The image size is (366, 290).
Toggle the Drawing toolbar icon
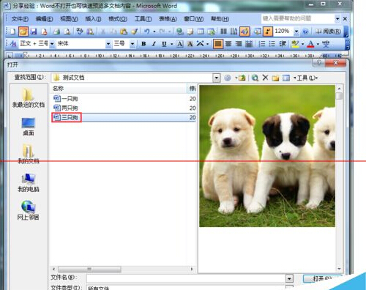(244, 31)
